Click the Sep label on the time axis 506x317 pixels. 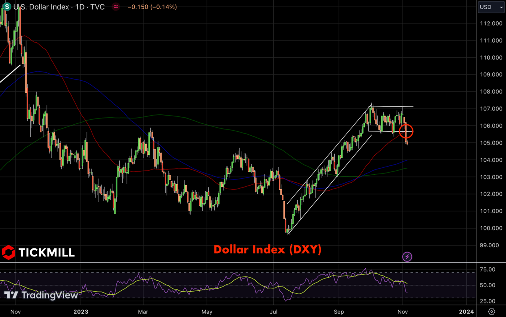pyautogui.click(x=339, y=312)
